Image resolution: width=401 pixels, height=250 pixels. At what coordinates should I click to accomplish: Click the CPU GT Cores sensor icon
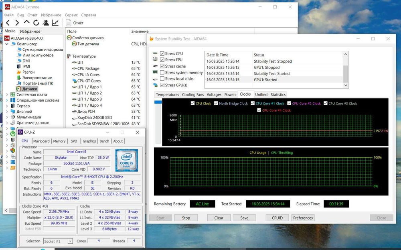click(x=75, y=81)
